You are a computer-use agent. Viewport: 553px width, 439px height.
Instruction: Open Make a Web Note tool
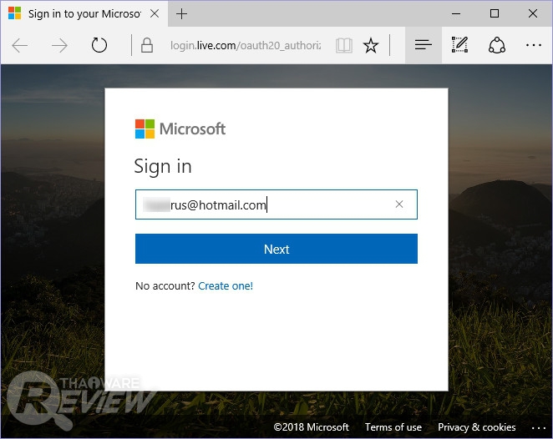tap(460, 45)
